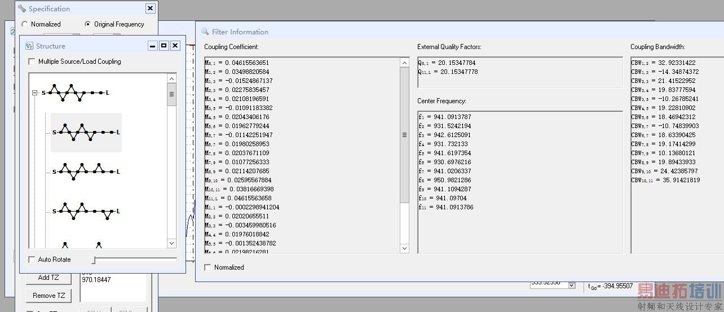Click the M1,1 = -0.0002298941204 row
Image resolution: width=724 pixels, height=312 pixels.
[x=242, y=207]
